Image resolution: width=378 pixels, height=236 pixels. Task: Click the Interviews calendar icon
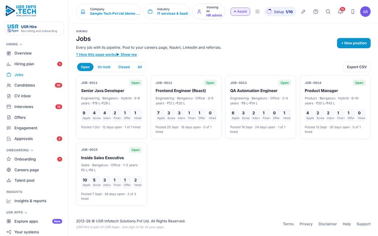point(9,107)
